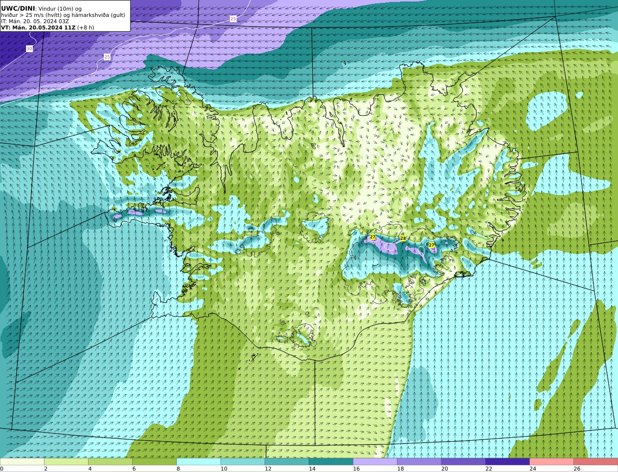Pick the 8–10 m/s pale cyan legend swatch
The width and height of the screenshot is (618, 472).
tap(199, 462)
